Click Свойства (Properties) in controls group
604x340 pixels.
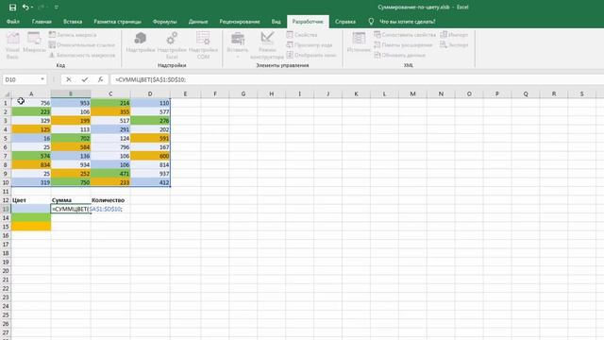pyautogui.click(x=302, y=35)
